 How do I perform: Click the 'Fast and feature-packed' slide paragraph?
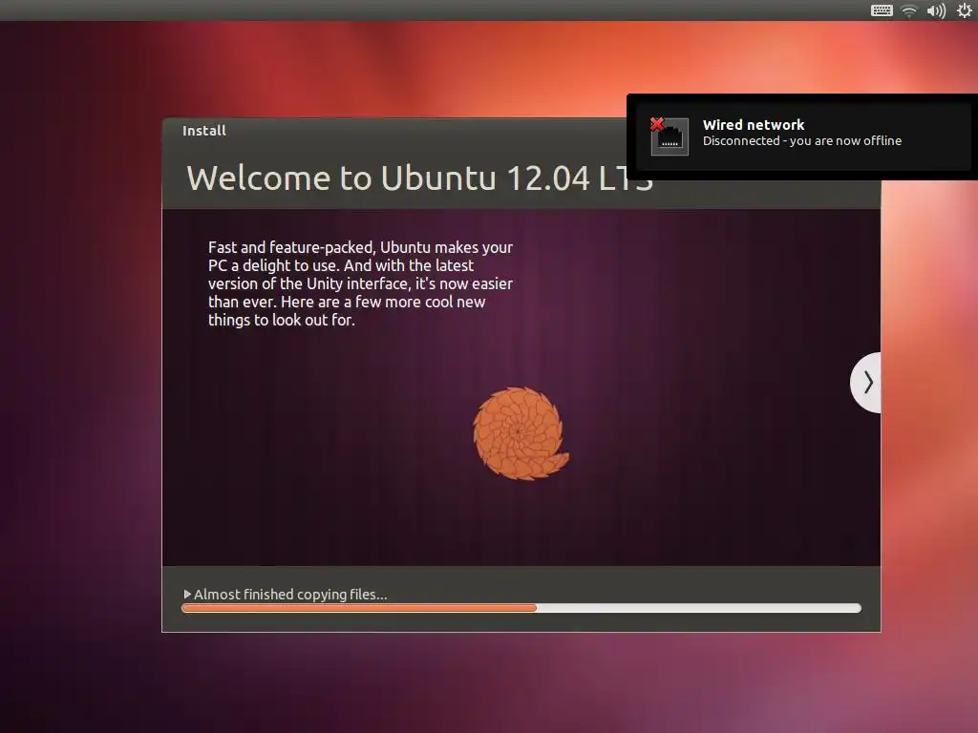tap(360, 283)
